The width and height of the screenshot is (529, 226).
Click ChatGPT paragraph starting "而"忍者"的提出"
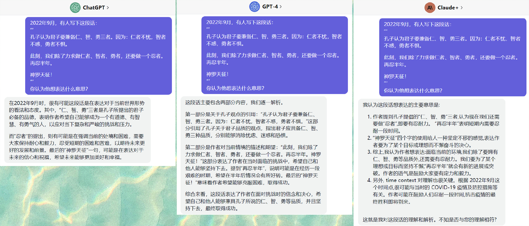coord(77,146)
